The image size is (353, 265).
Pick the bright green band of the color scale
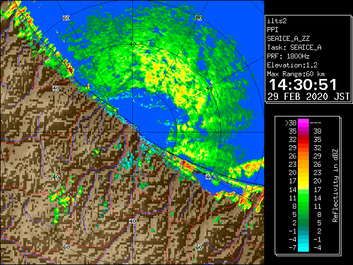pyautogui.click(x=303, y=198)
